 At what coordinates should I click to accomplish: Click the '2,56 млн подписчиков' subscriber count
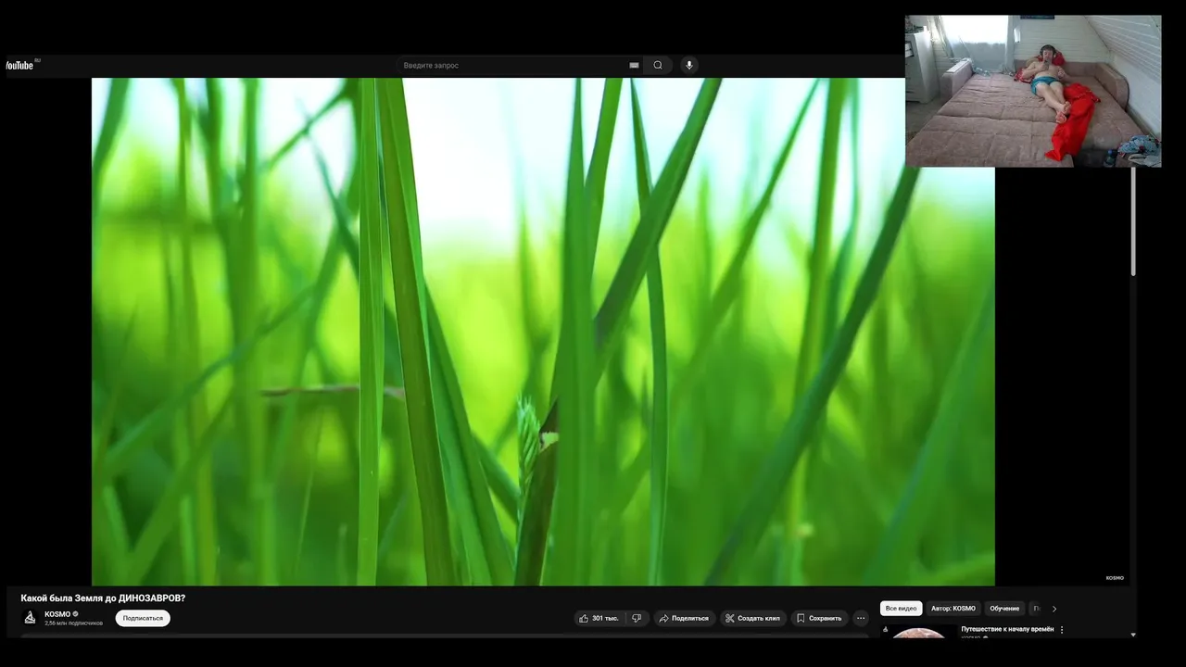click(x=73, y=623)
